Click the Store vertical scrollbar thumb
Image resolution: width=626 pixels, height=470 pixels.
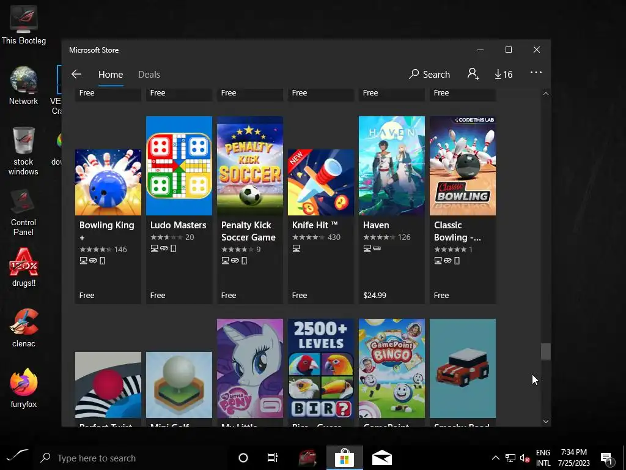click(546, 352)
